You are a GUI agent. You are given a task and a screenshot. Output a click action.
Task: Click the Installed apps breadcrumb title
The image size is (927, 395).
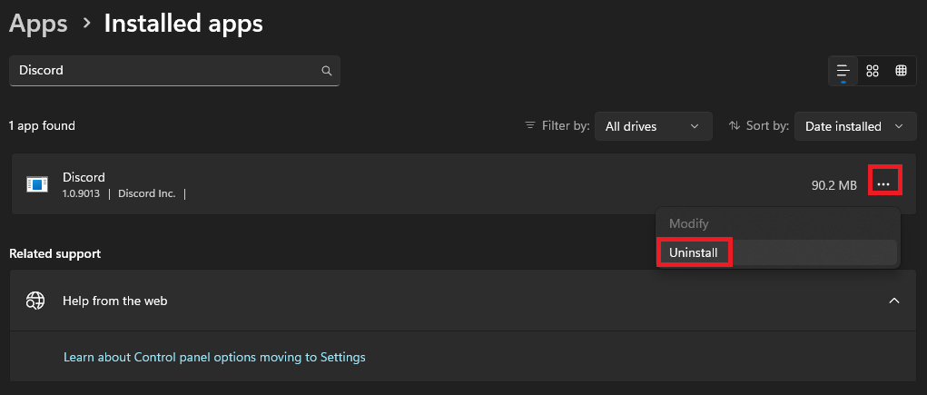(x=183, y=24)
